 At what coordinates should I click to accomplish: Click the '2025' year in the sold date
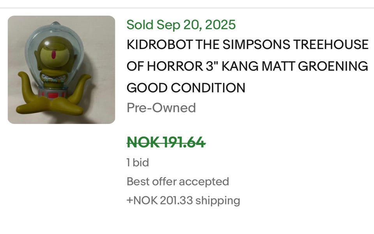point(220,25)
